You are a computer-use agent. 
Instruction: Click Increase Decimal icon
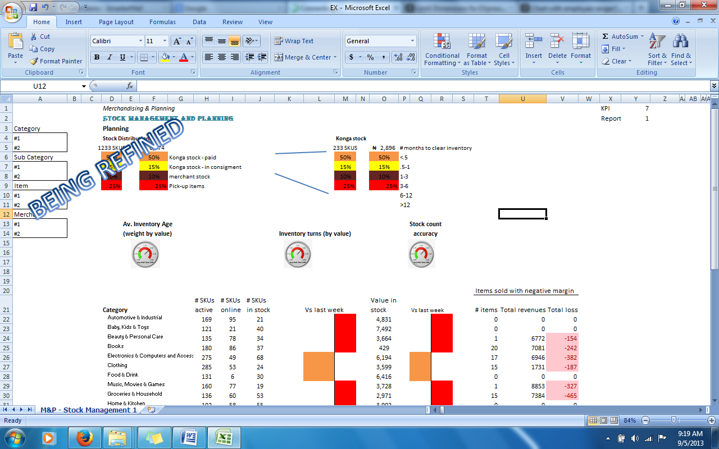(398, 57)
